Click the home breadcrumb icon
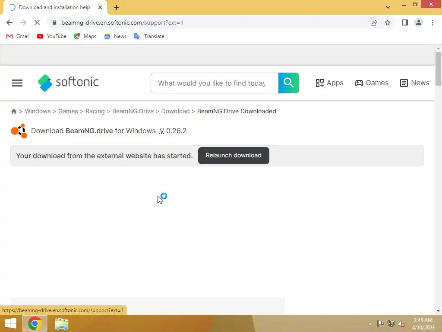The image size is (442, 332). [x=13, y=111]
